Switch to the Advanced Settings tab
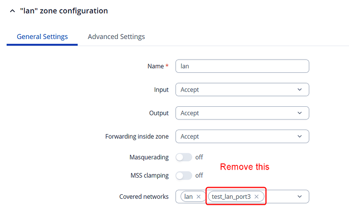 coord(116,37)
